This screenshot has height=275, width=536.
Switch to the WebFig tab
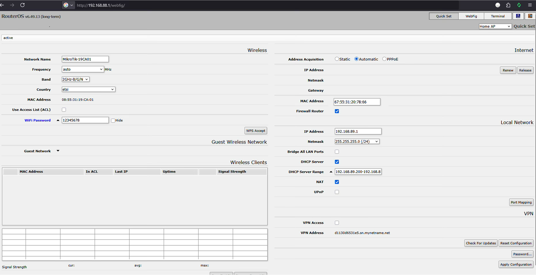(x=471, y=16)
